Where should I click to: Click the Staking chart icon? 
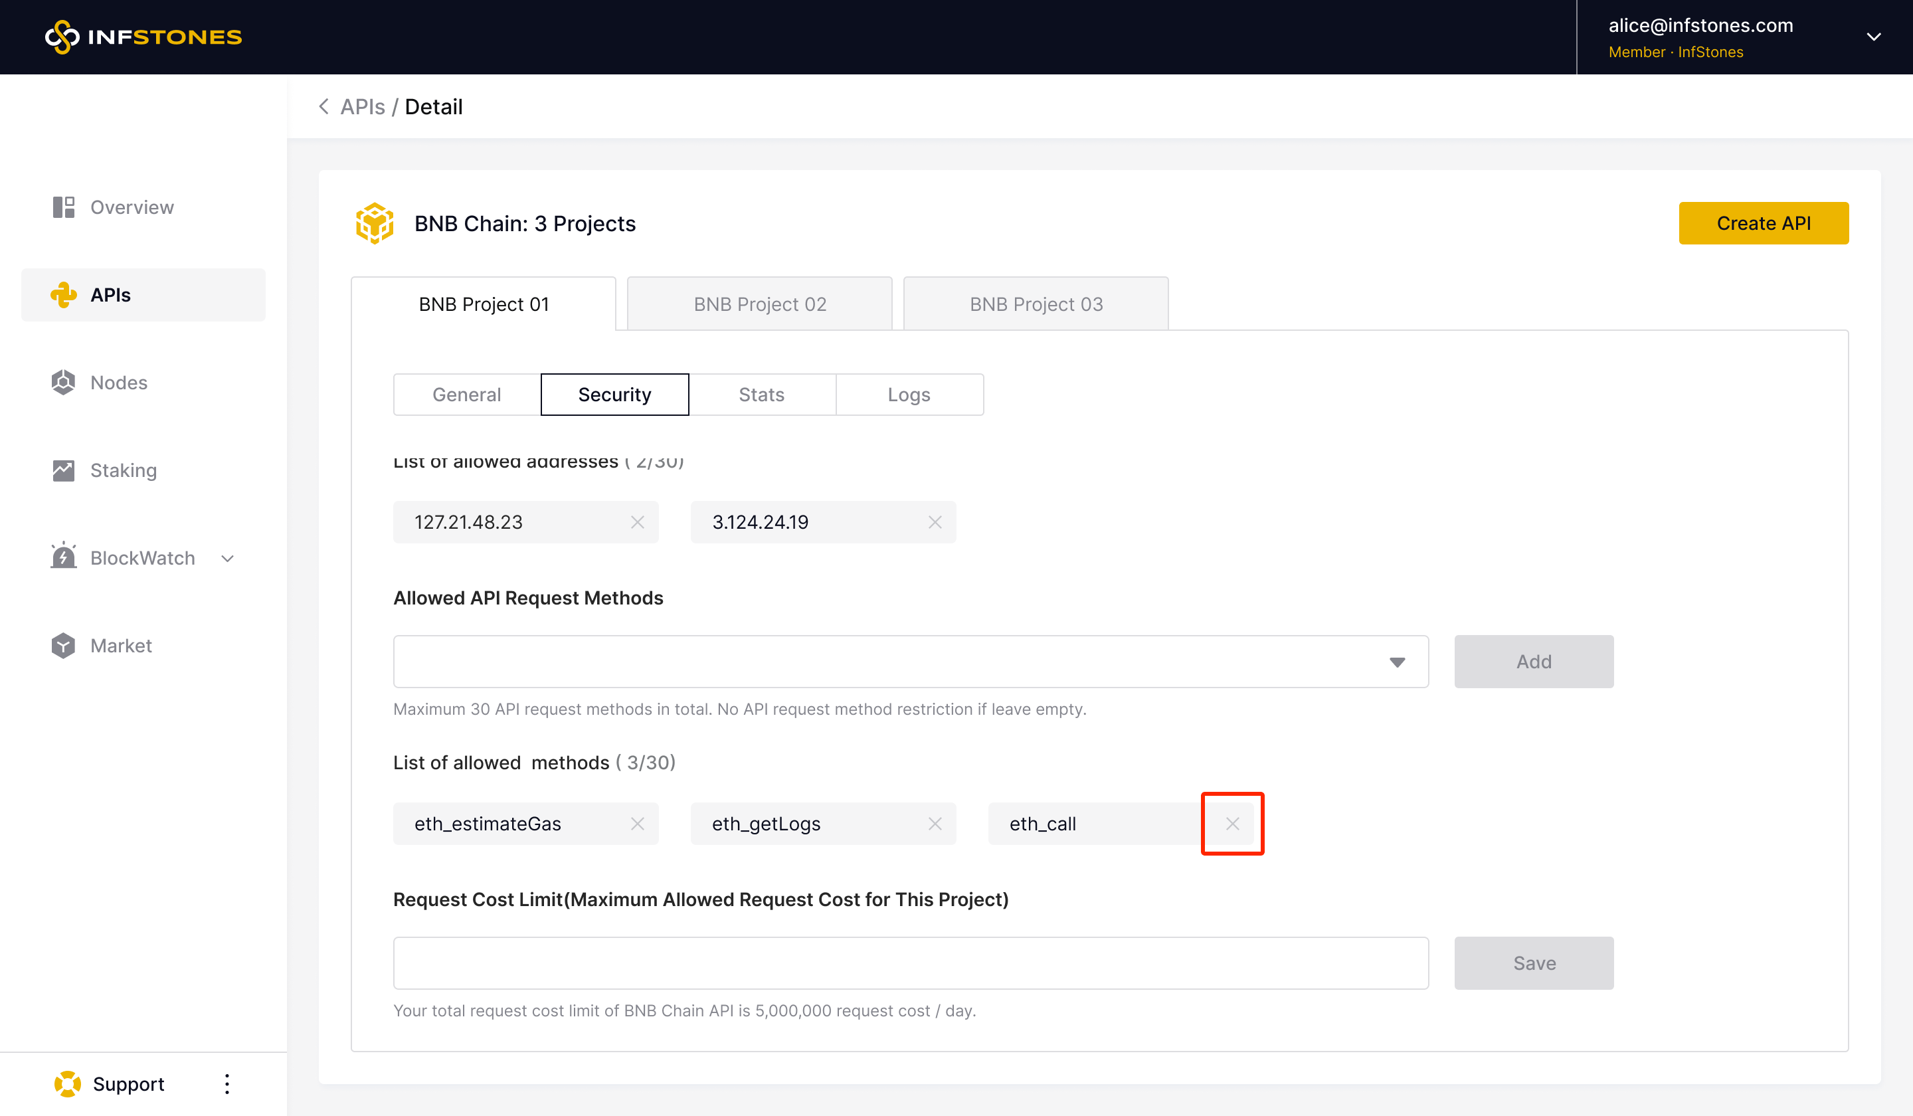[x=64, y=471]
